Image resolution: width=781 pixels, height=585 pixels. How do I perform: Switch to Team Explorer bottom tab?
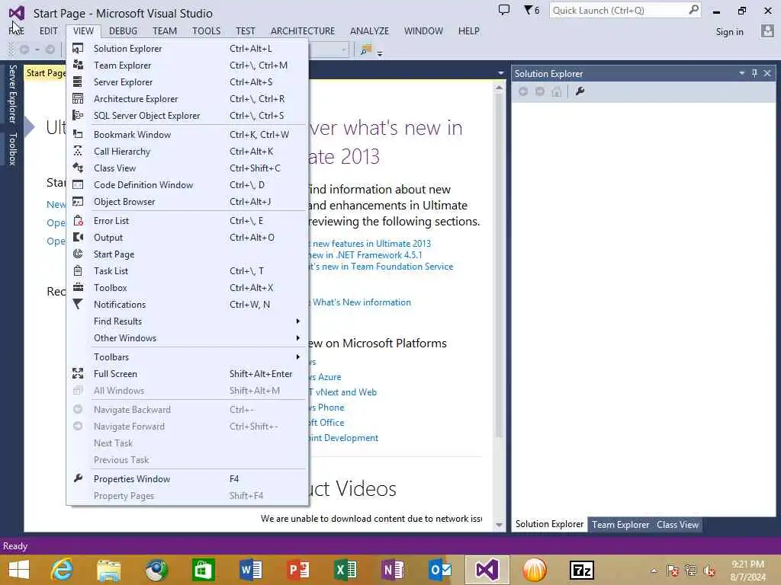(620, 525)
